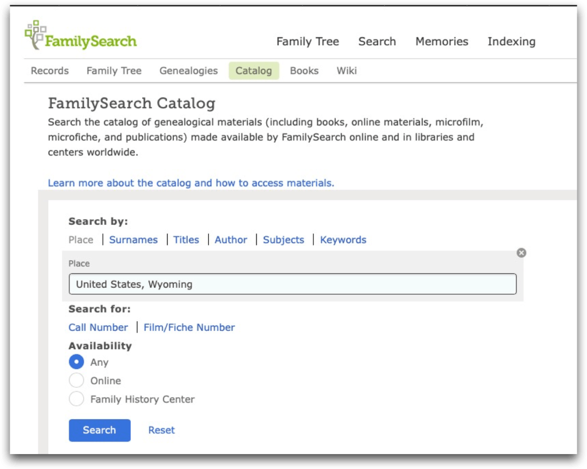Open the Family Tree top menu

pyautogui.click(x=308, y=41)
